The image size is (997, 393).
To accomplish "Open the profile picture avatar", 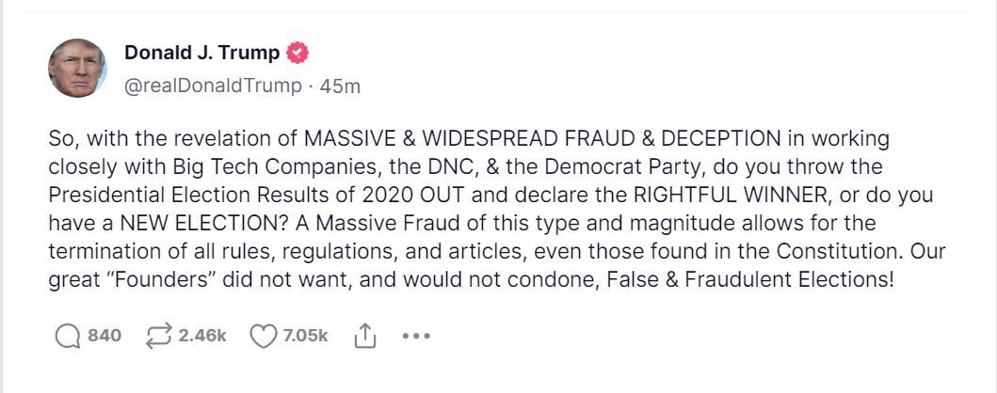I will coord(77,68).
